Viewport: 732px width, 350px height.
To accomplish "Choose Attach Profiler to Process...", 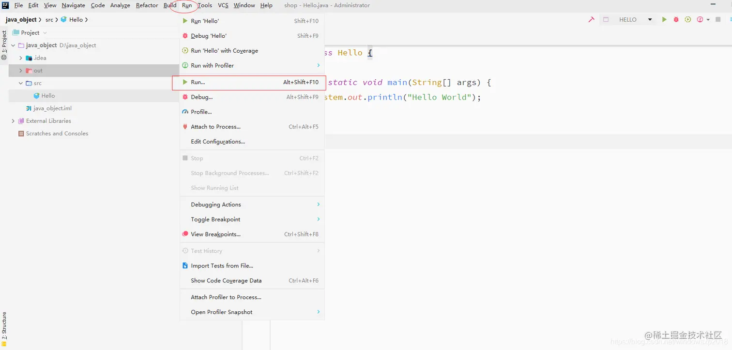I will pyautogui.click(x=252, y=297).
